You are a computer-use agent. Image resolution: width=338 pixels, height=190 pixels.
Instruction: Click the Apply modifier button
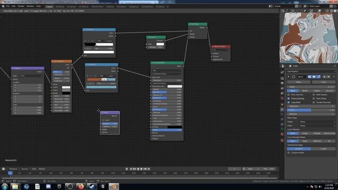point(298,82)
